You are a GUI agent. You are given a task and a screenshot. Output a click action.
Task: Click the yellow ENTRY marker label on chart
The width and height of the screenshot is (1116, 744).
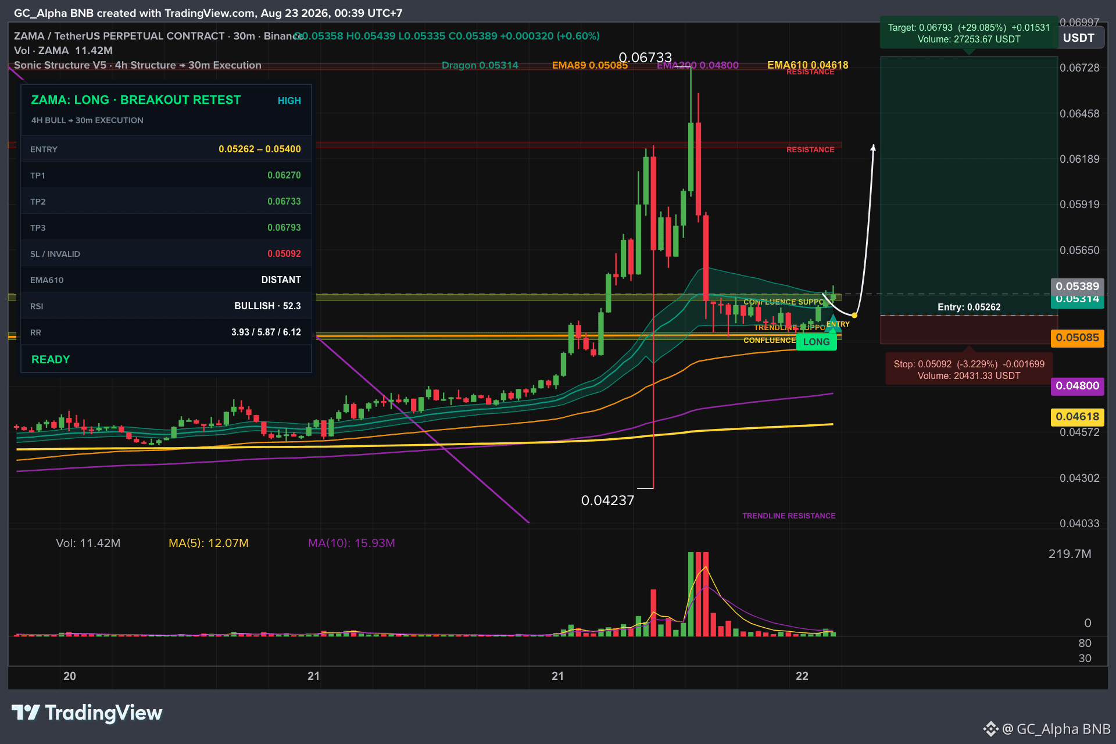pos(838,324)
